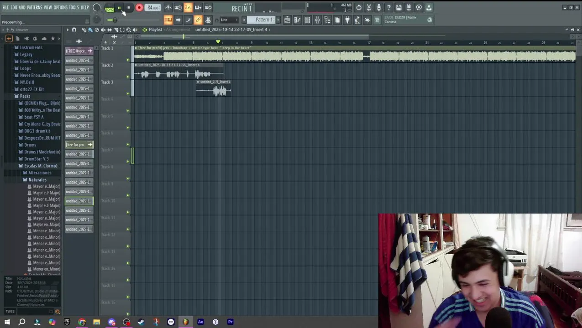Click the help question mark icon
This screenshot has height=328, width=582.
[x=389, y=8]
